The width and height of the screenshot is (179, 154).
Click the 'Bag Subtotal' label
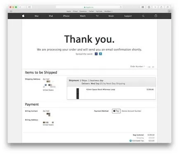[138, 135]
